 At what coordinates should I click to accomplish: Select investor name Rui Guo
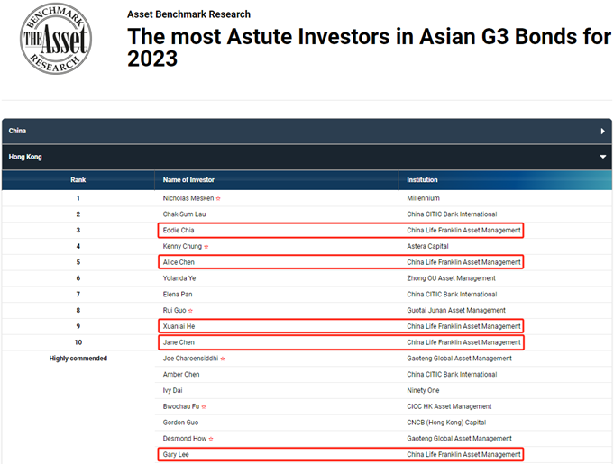click(x=174, y=310)
